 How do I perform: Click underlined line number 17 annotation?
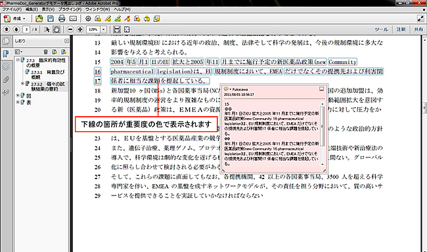pyautogui.click(x=97, y=81)
